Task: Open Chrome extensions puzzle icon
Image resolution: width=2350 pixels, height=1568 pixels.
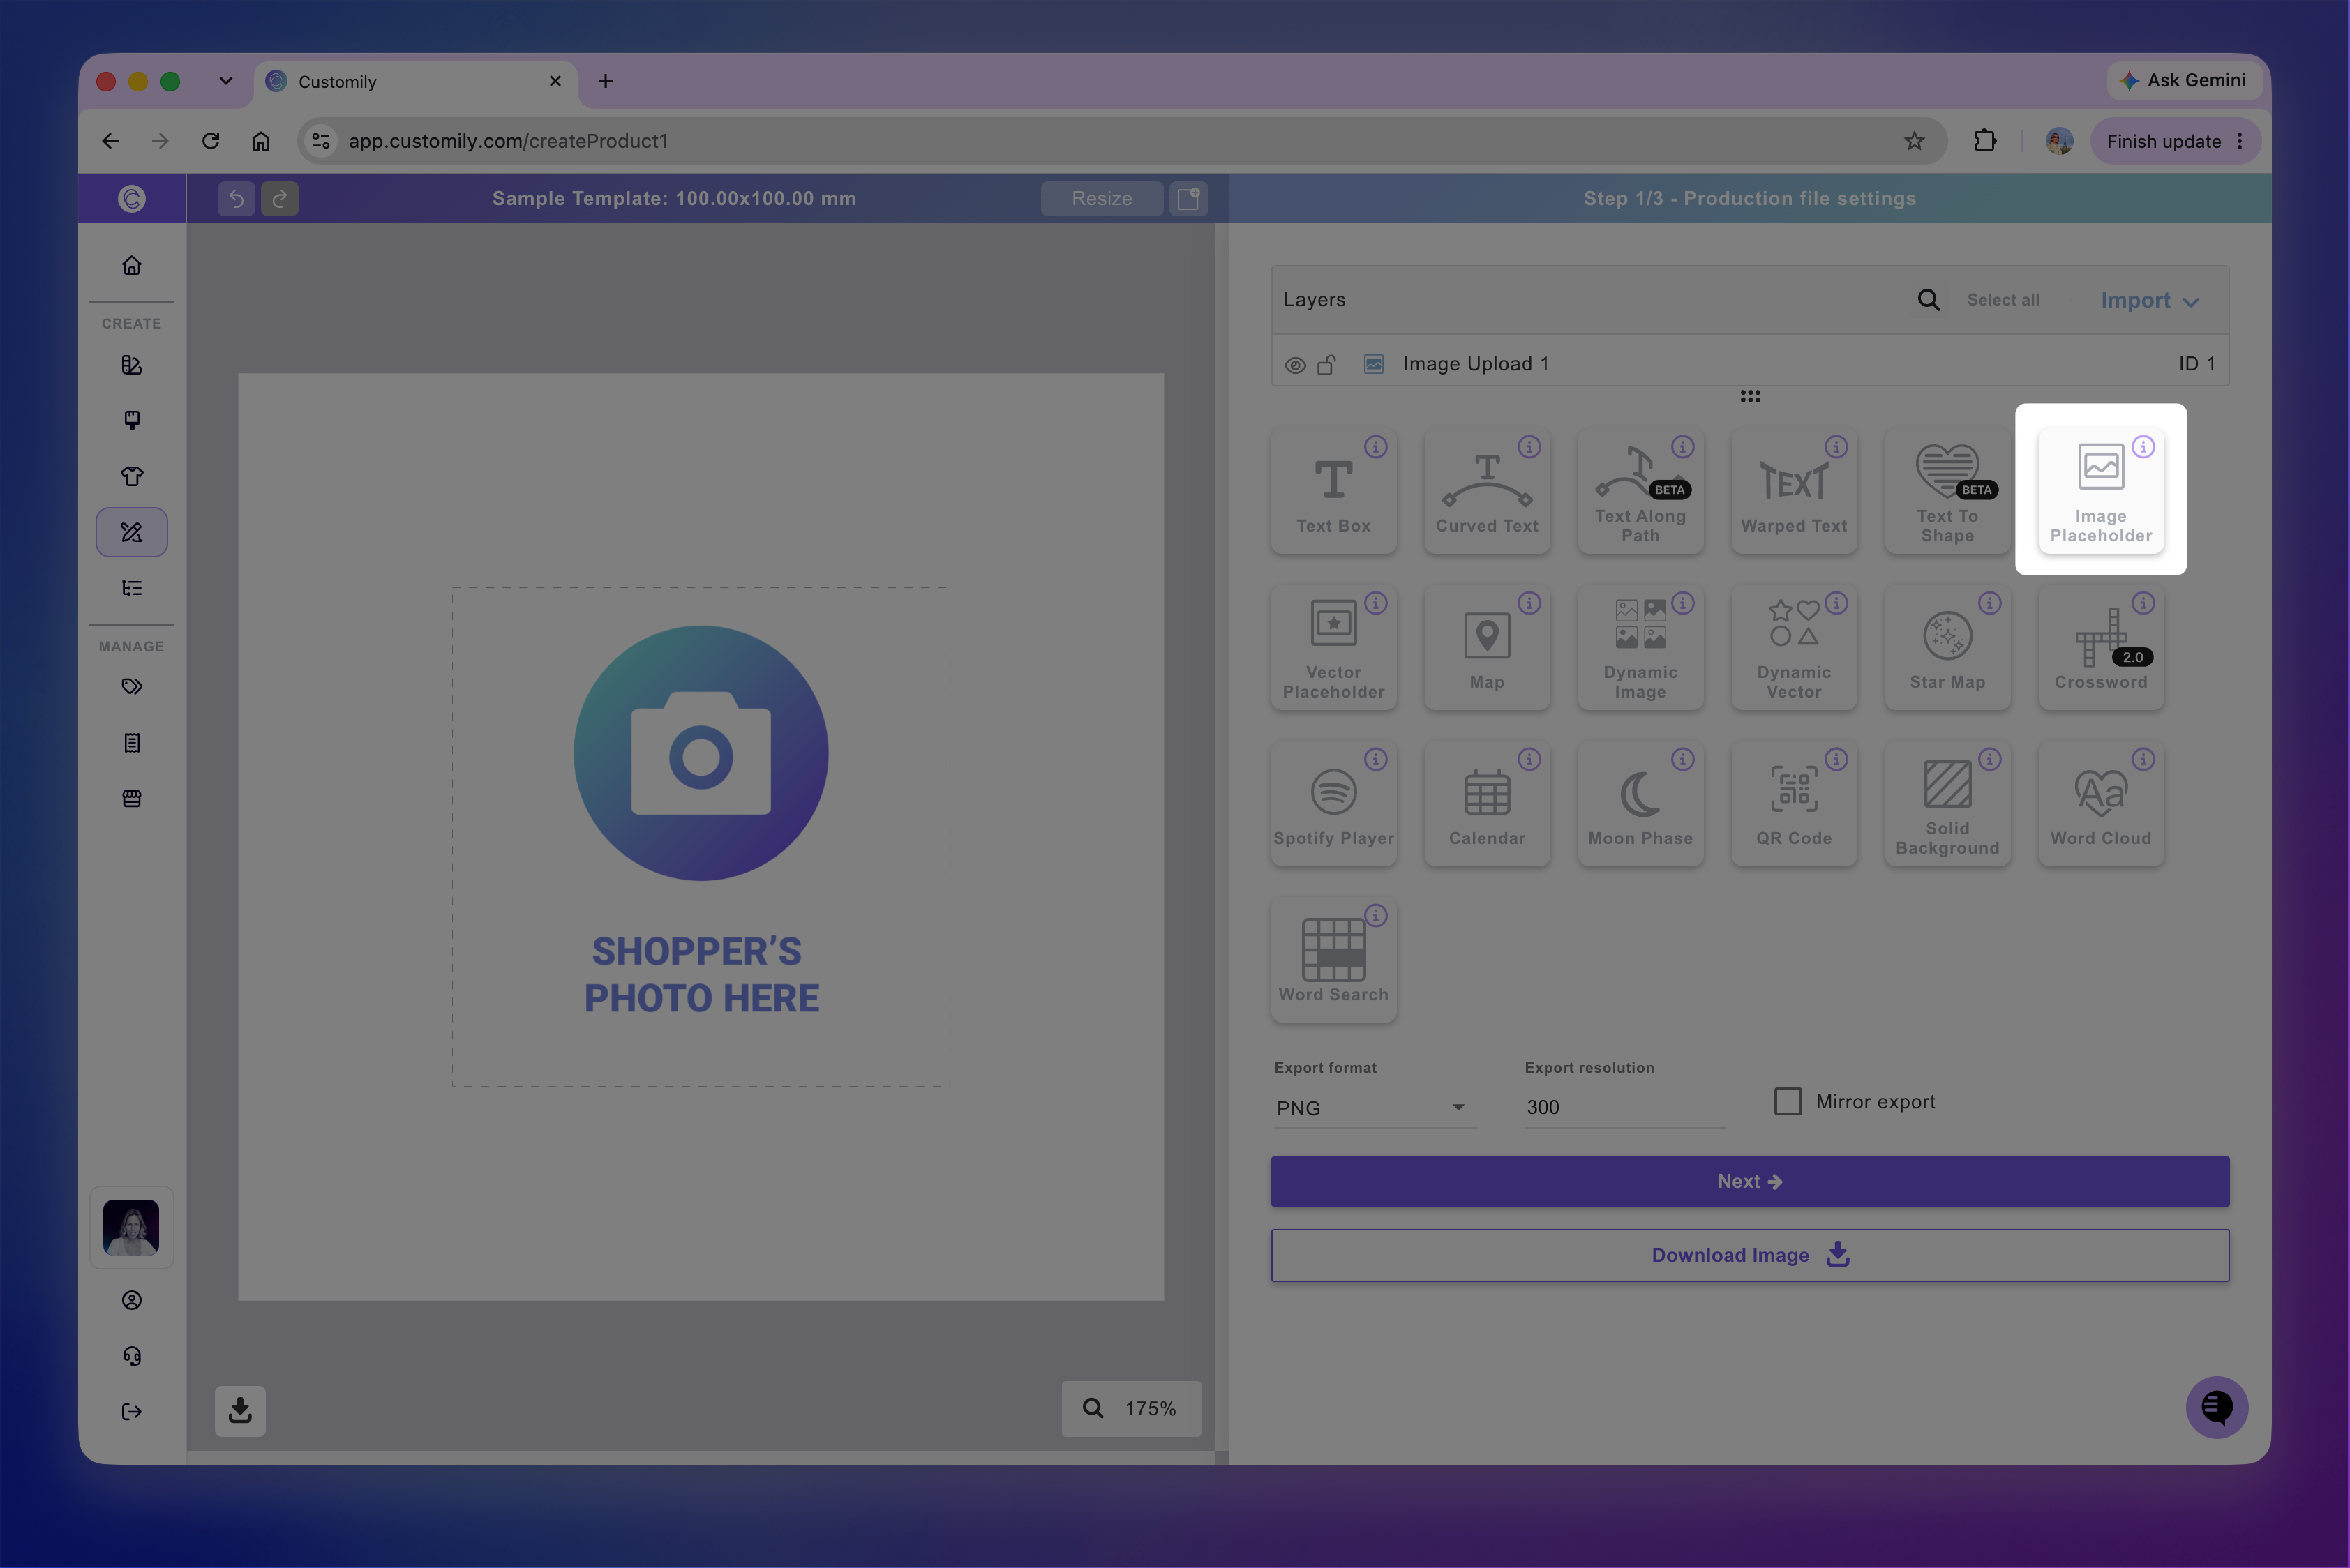Action: [1984, 141]
